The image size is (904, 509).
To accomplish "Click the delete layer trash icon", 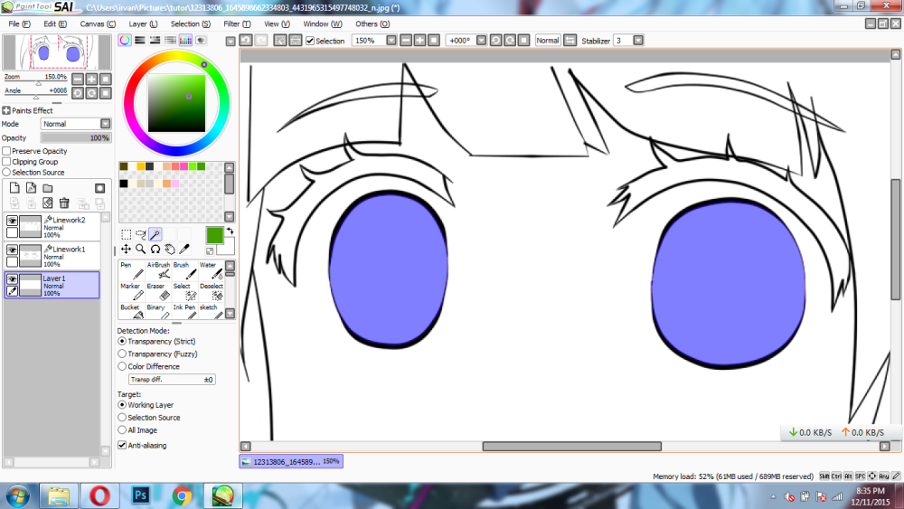I will [x=64, y=203].
